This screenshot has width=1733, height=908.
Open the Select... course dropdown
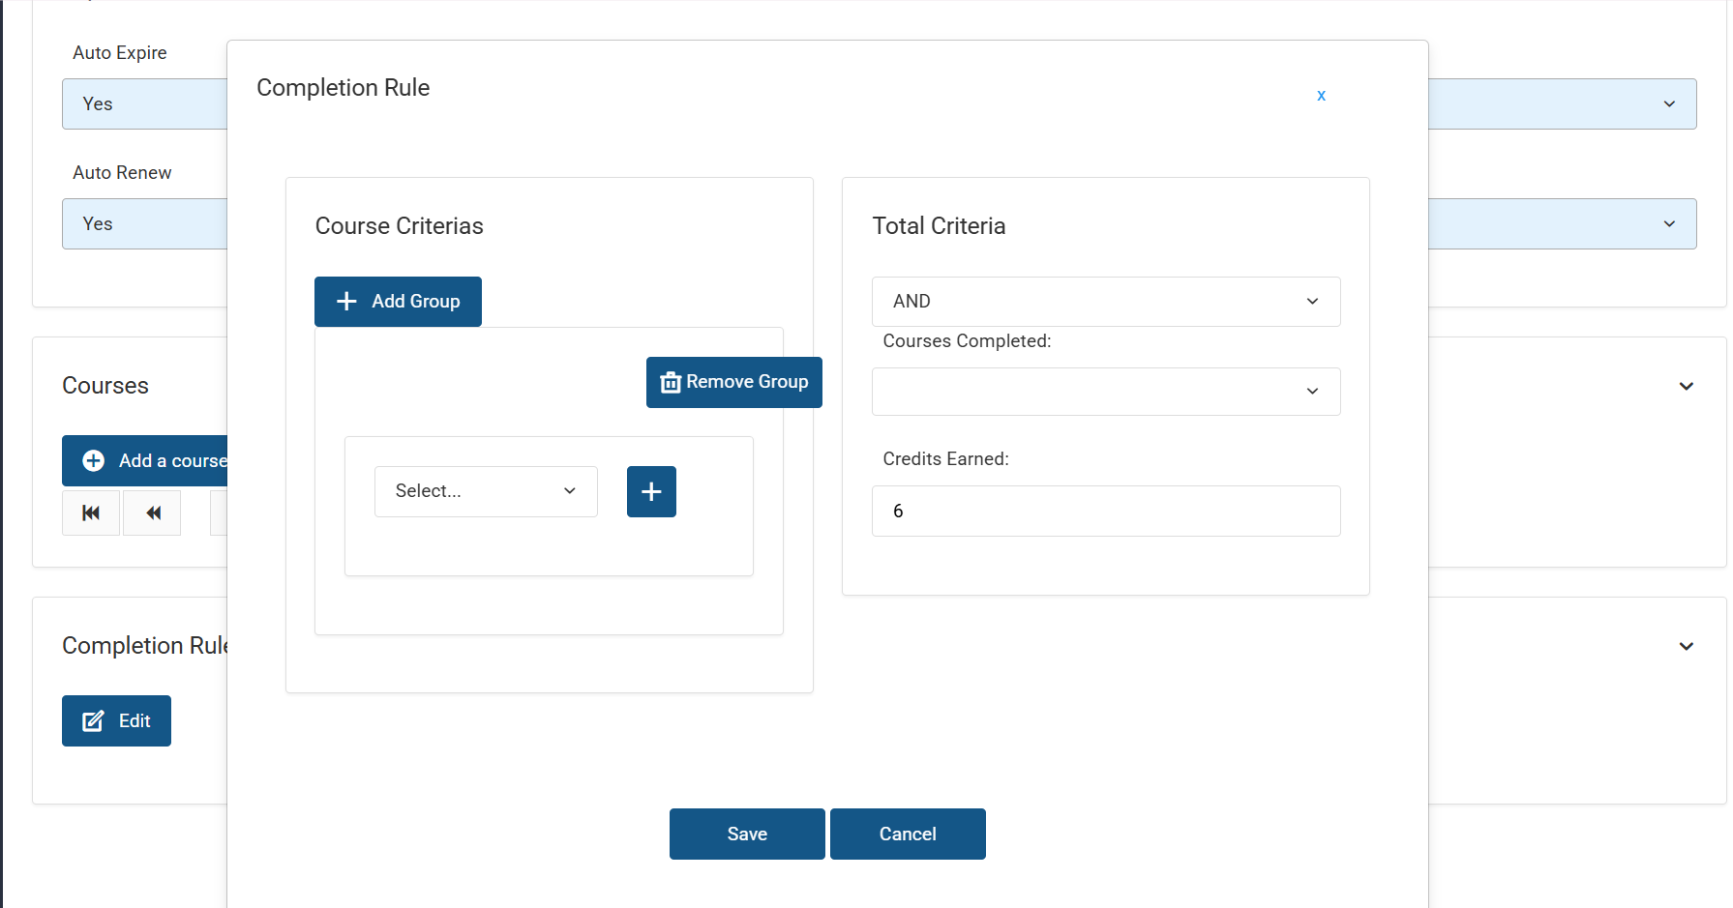(486, 491)
